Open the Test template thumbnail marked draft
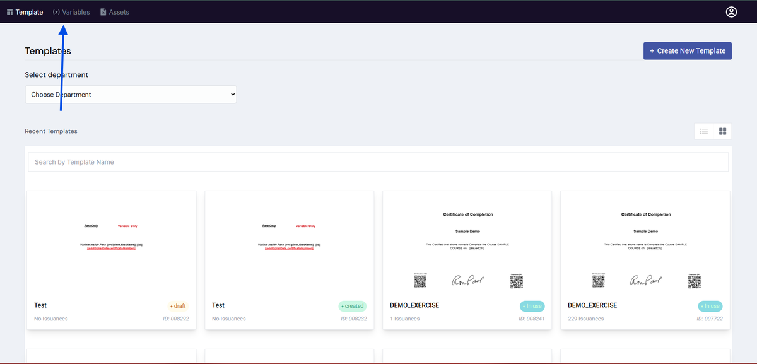The width and height of the screenshot is (757, 364). click(111, 244)
